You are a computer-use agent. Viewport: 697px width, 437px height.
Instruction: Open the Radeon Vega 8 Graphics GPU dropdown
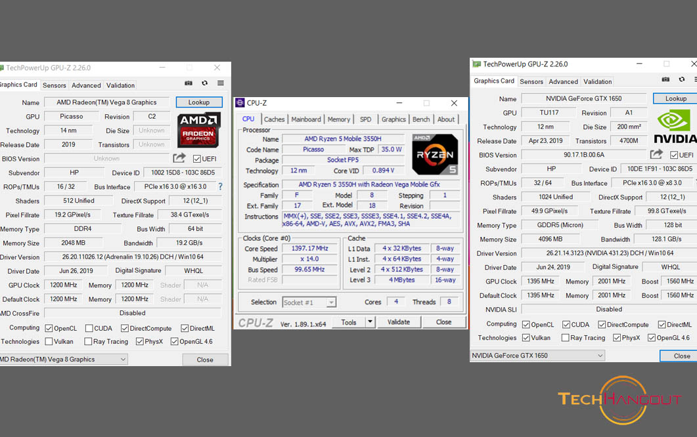point(64,360)
